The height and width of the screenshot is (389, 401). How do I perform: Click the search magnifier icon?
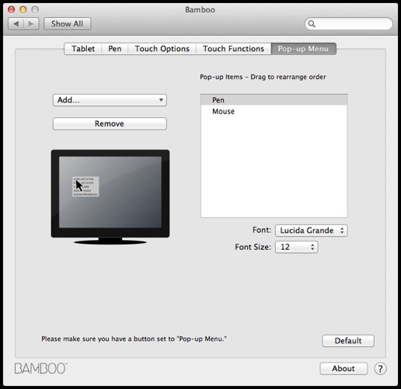pyautogui.click(x=312, y=24)
